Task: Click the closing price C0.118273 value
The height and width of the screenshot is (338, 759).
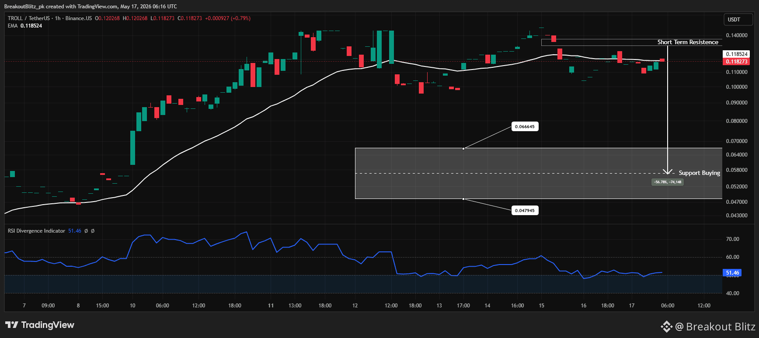Action: [190, 18]
